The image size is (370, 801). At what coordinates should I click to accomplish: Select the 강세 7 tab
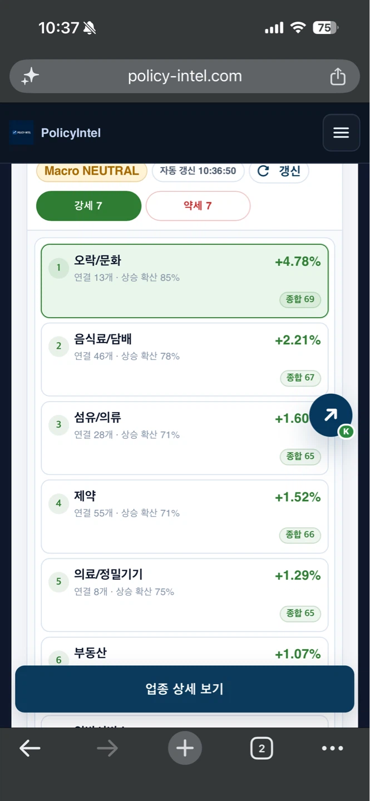coord(88,206)
